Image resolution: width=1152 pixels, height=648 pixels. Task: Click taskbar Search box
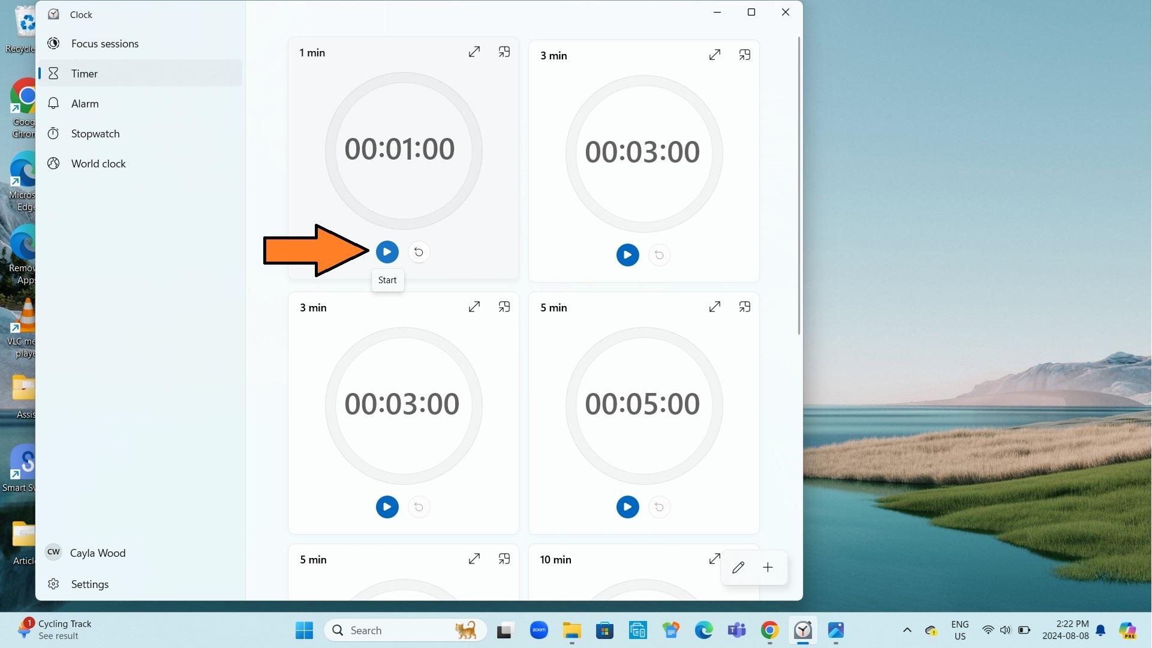point(403,630)
